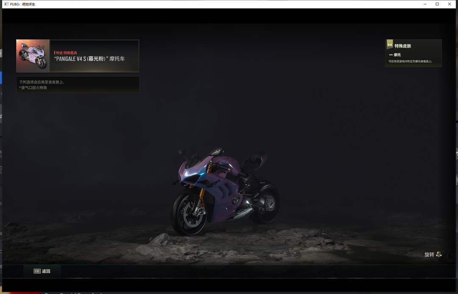Click the 下列选项会应用至该皮肤上 description line
Viewport: 458px width, 294px height.
pos(42,82)
